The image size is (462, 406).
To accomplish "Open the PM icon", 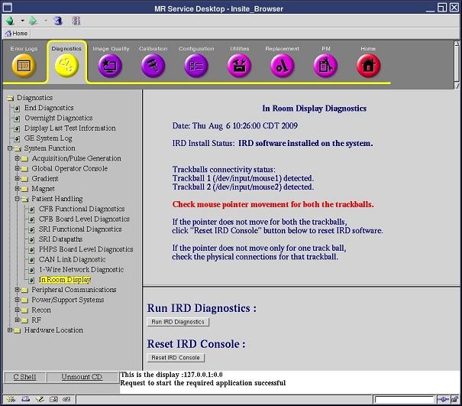I will pos(325,65).
